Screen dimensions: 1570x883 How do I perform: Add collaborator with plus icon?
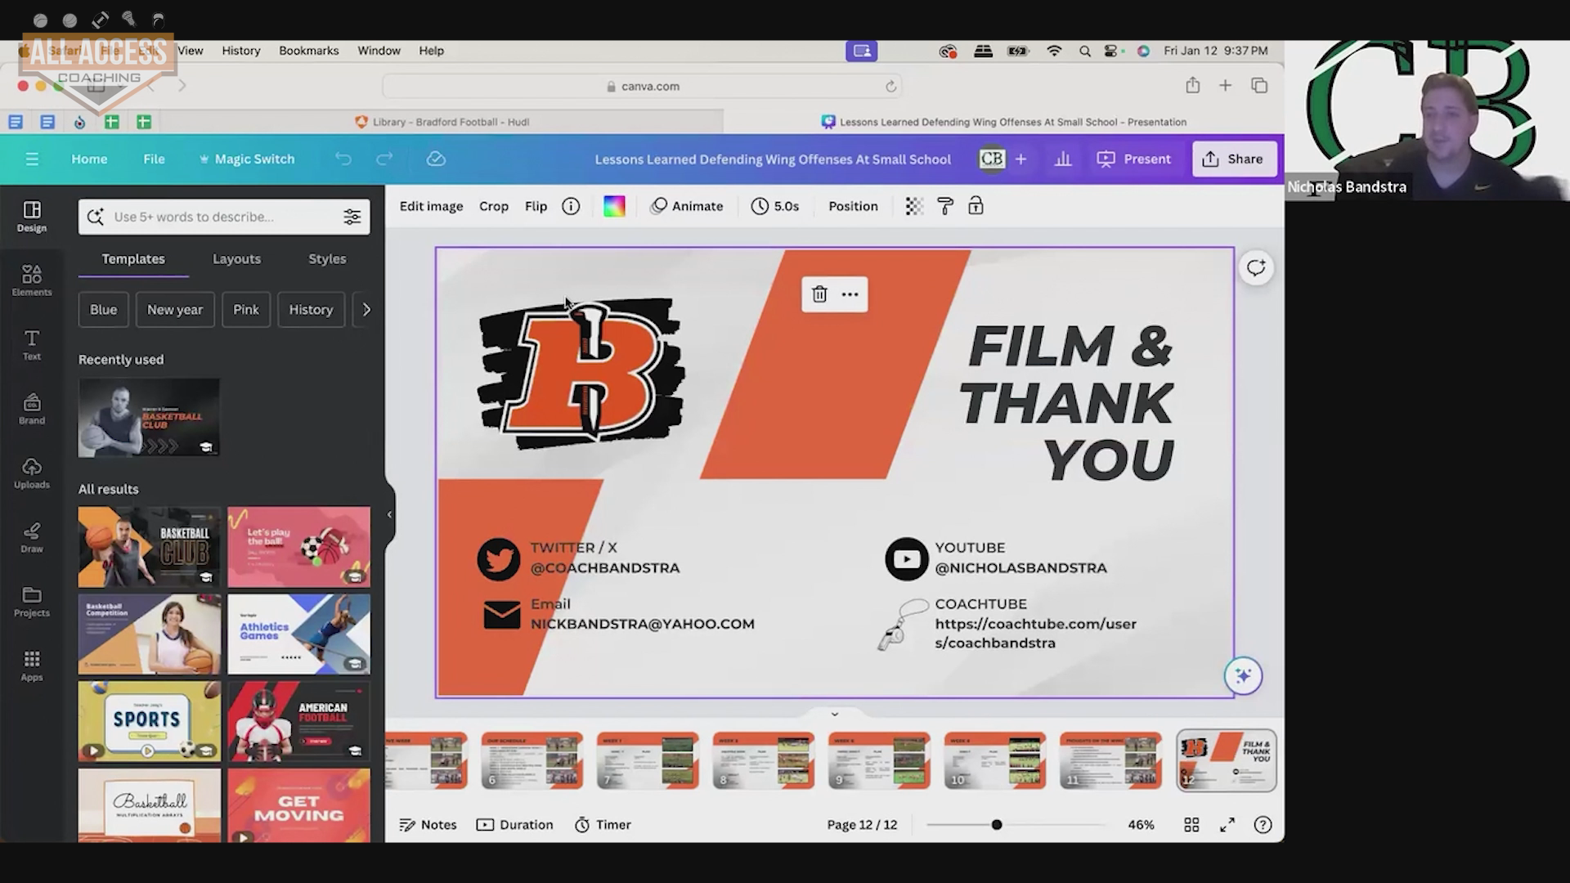[x=1020, y=159]
